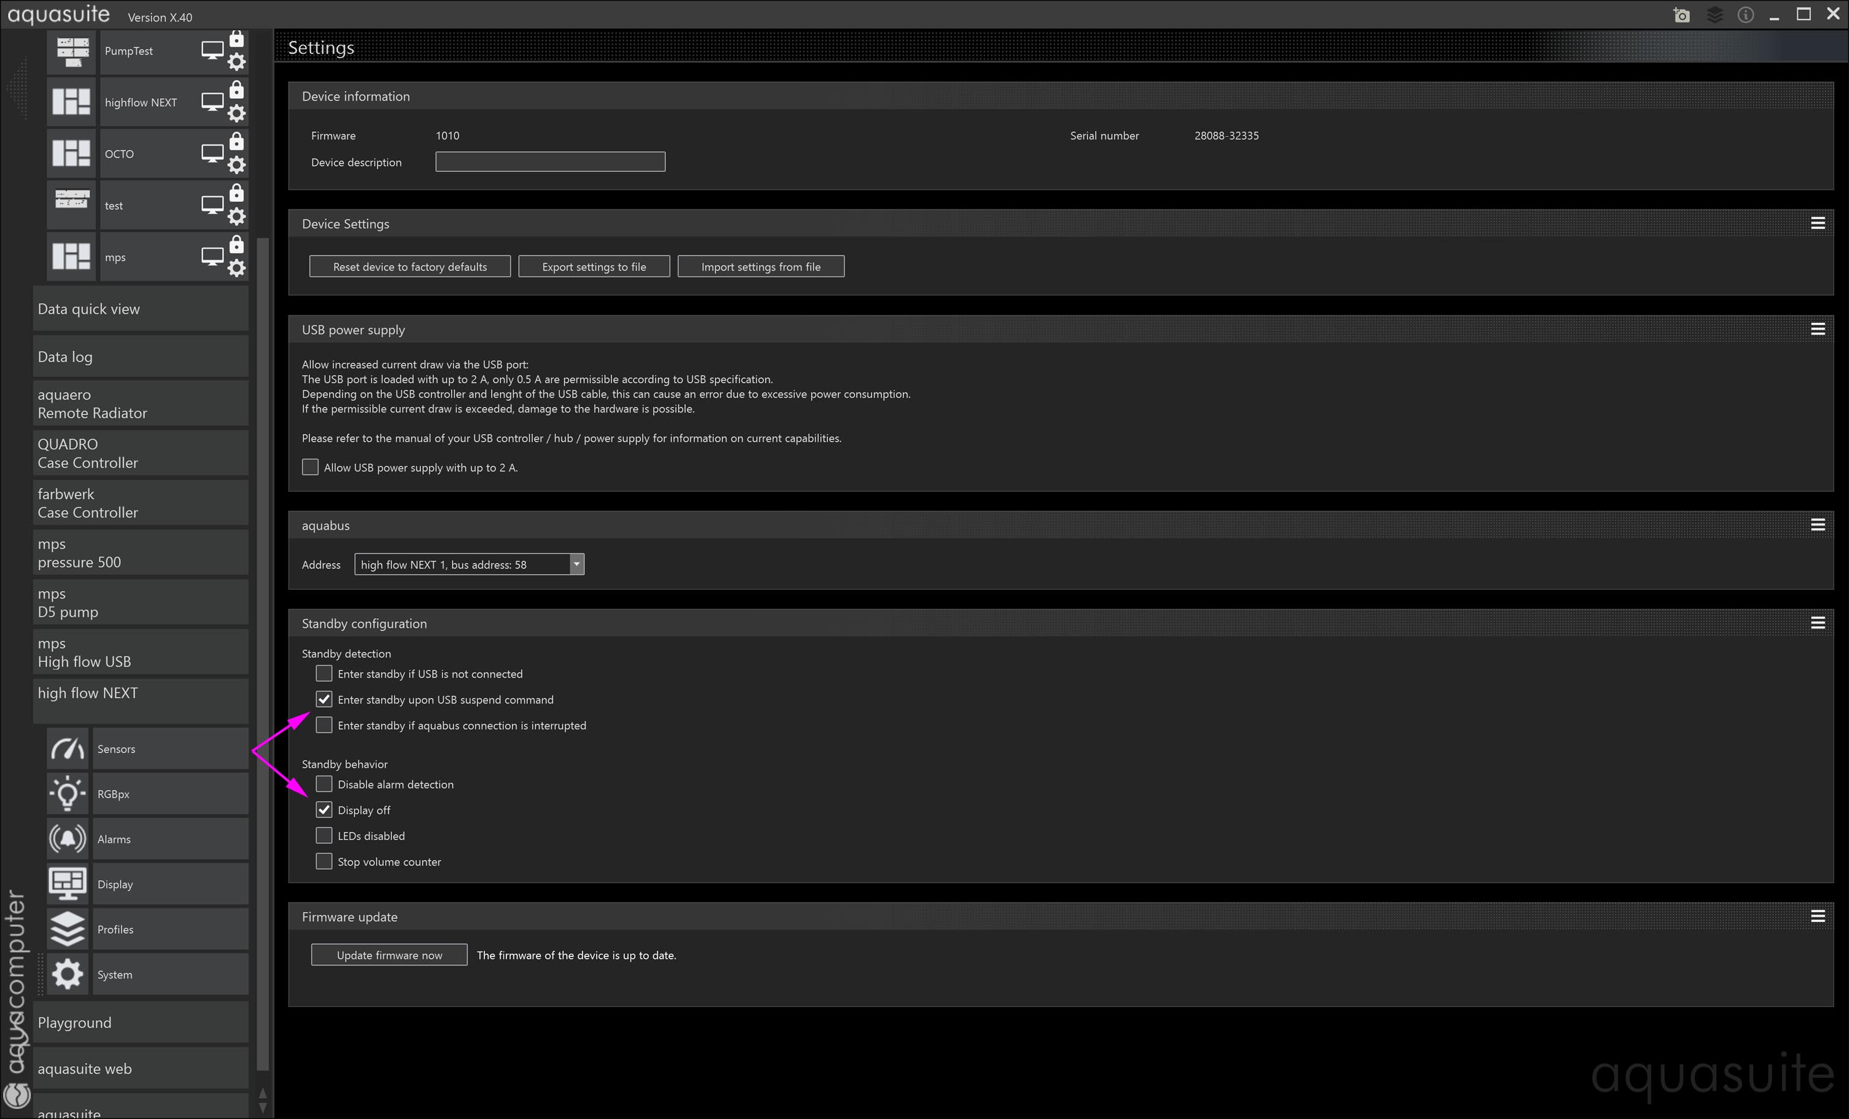Click the lock icon on highflow NEXT page
Viewport: 1849px width, 1119px height.
pos(236,90)
